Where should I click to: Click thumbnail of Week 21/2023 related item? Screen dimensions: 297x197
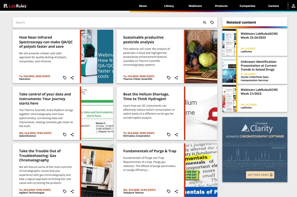click(229, 98)
